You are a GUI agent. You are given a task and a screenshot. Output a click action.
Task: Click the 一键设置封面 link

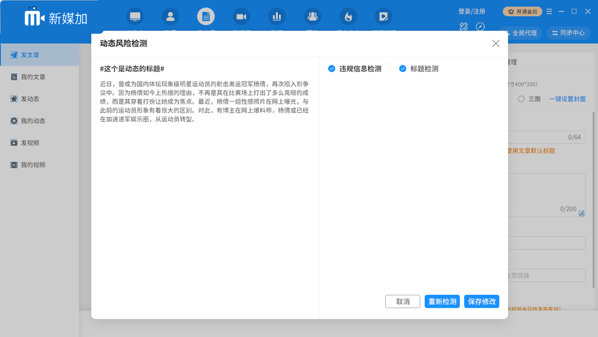(x=567, y=99)
